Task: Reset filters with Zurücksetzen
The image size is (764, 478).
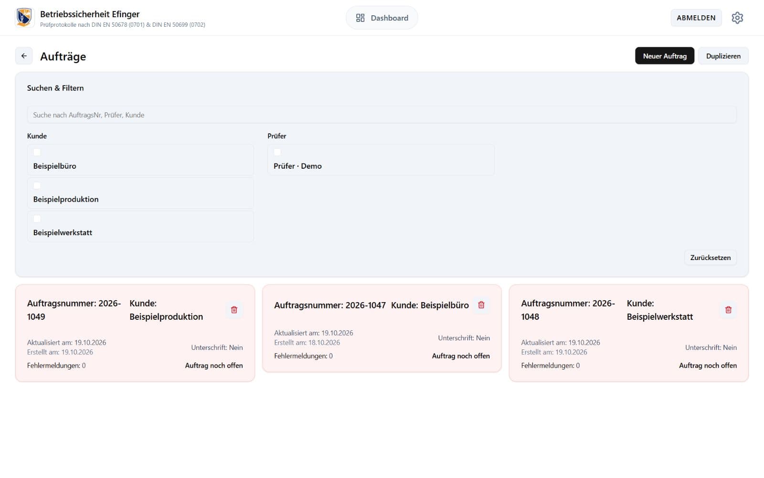Action: click(x=710, y=258)
